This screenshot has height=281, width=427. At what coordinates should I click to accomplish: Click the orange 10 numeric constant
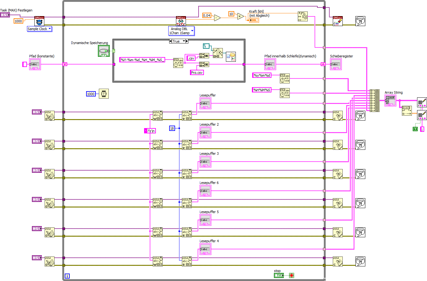coord(231,14)
